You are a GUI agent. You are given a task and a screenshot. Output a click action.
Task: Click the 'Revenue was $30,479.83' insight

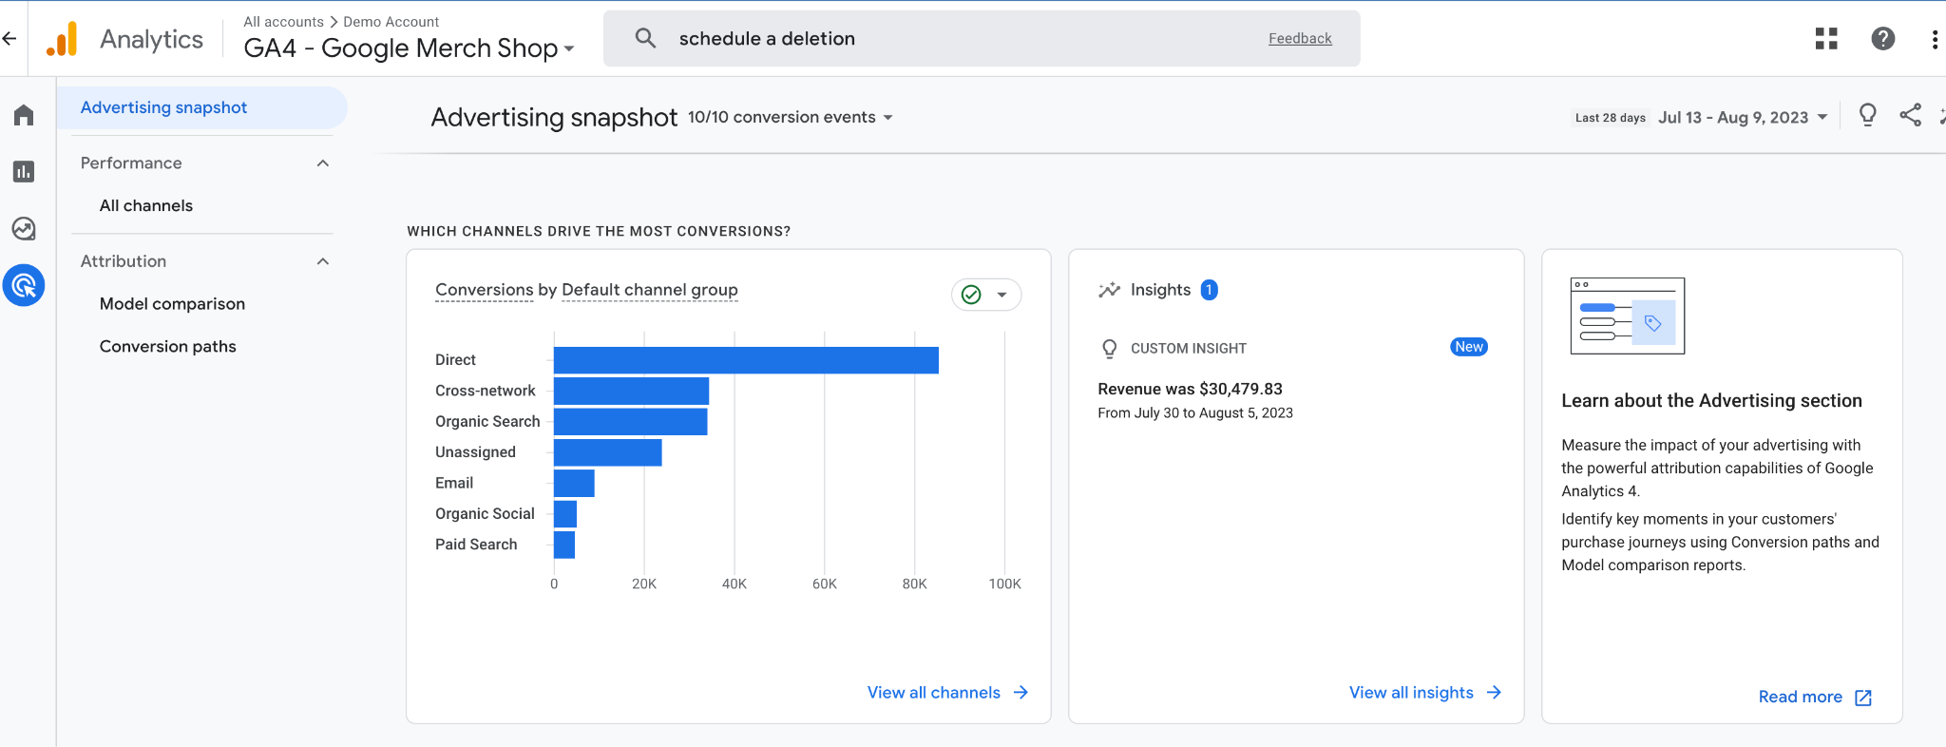tap(1190, 389)
